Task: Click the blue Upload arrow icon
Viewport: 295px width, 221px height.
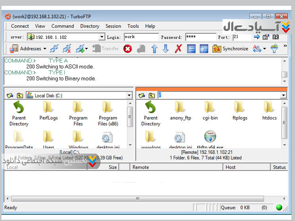Action: (155, 49)
